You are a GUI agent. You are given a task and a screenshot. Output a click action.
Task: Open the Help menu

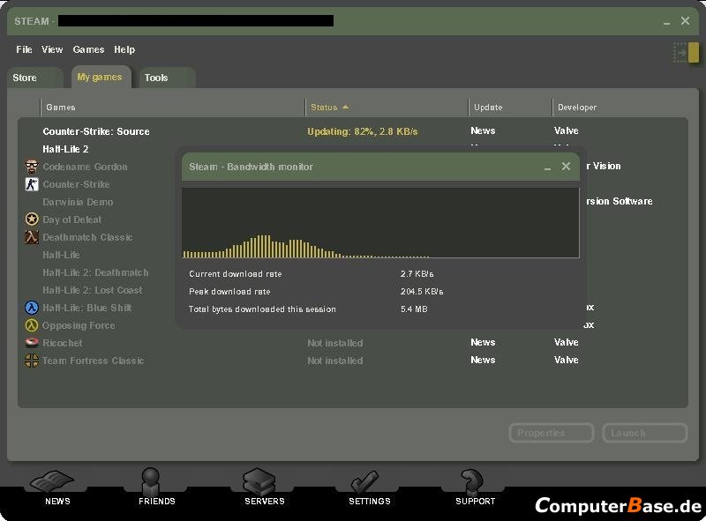(124, 49)
